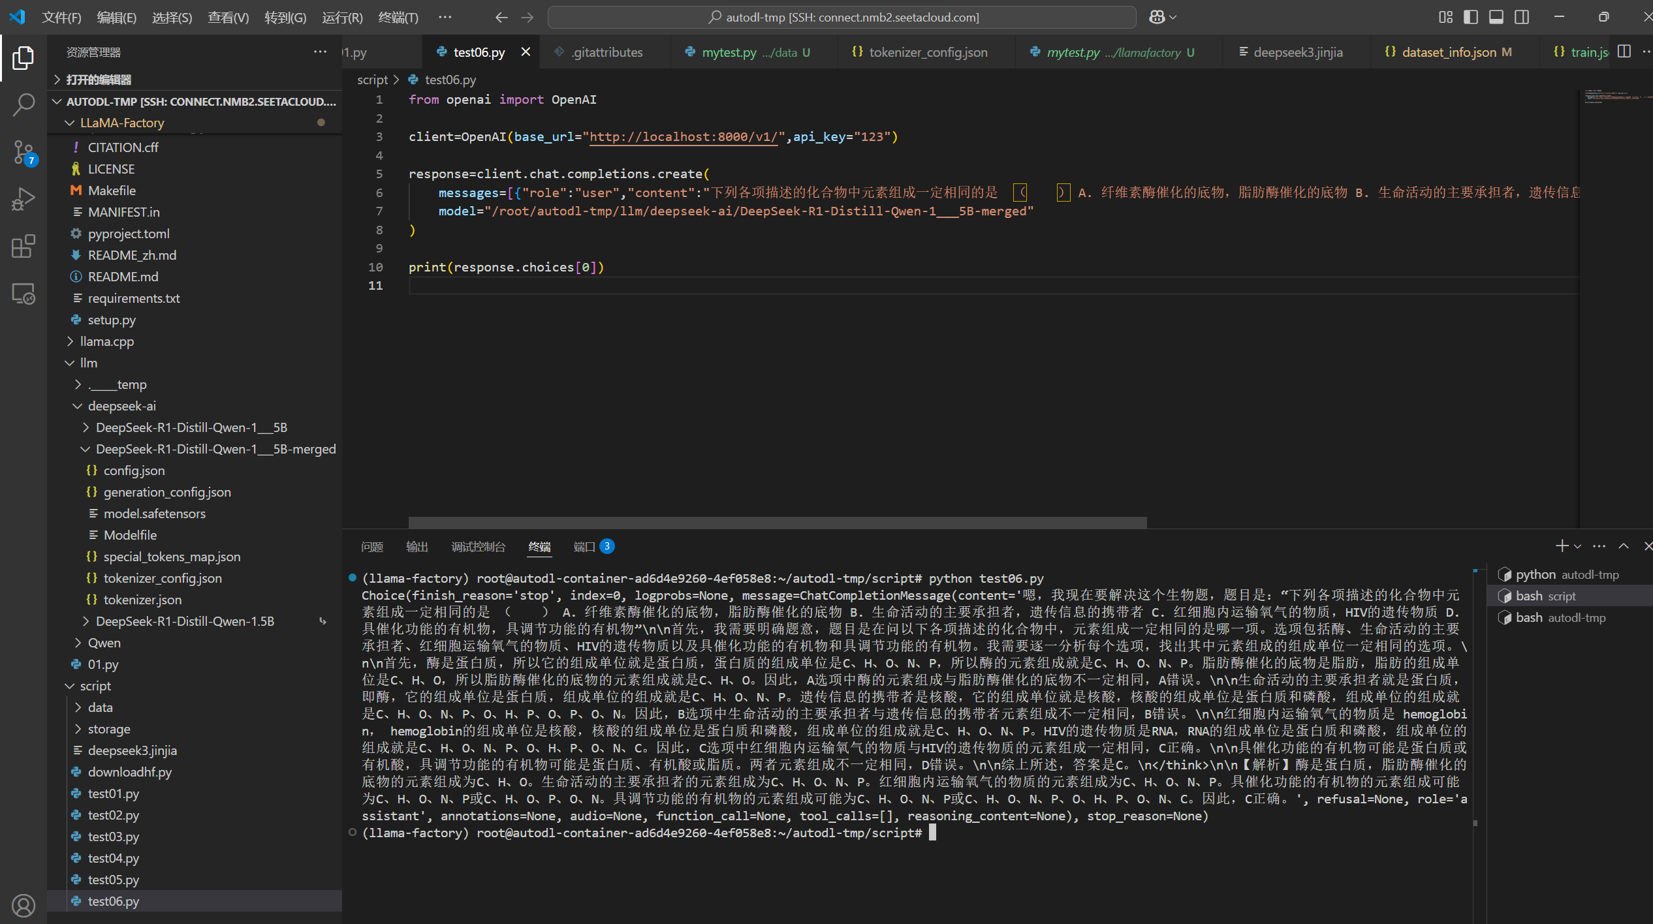Open config.json in the file tree

pos(195,470)
